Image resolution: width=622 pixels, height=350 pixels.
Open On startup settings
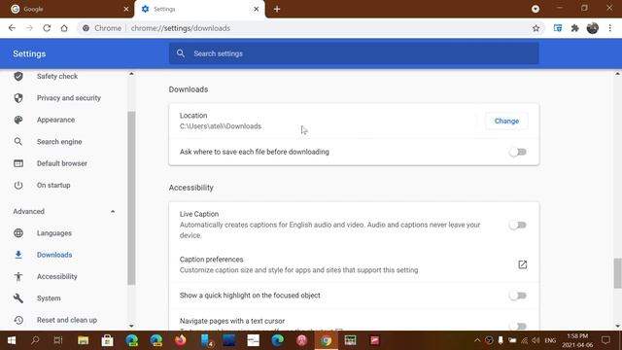point(53,186)
